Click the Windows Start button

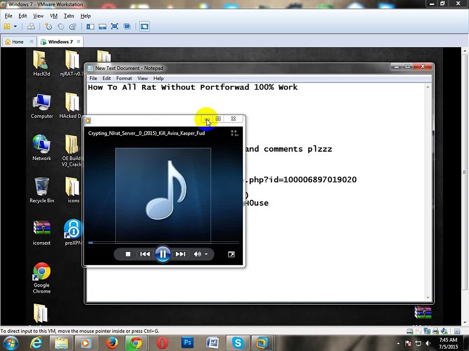click(10, 343)
